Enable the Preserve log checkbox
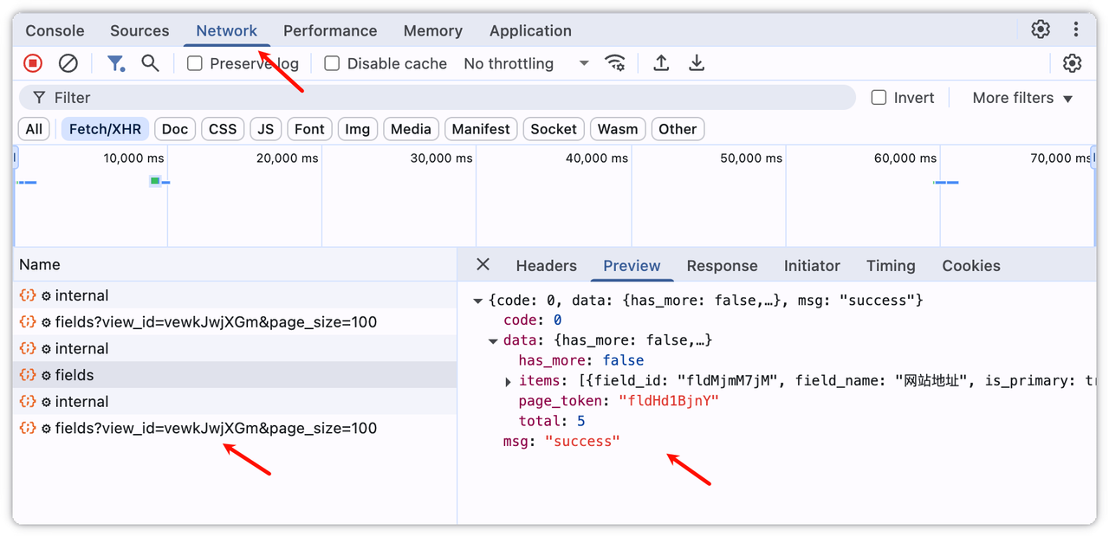This screenshot has width=1109, height=537. tap(195, 63)
